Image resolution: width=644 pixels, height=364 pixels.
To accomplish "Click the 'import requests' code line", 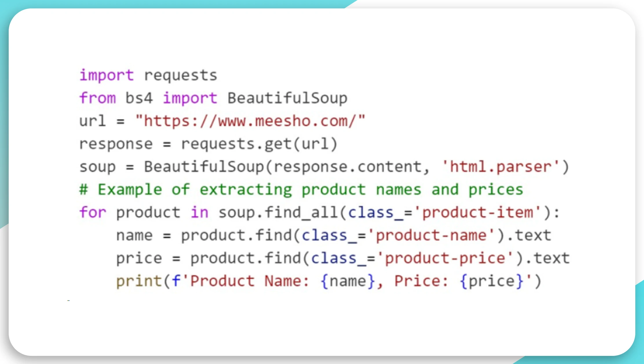I will click(148, 75).
